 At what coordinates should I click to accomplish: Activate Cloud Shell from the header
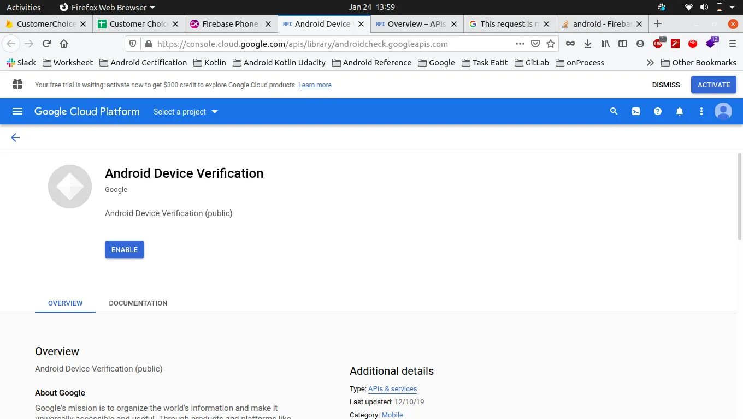click(x=636, y=111)
